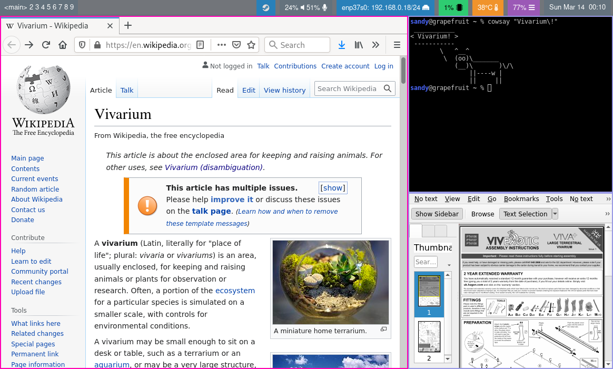Viewport: 613px width, 369px height.
Task: Save the page to Pocket
Action: tap(236, 45)
